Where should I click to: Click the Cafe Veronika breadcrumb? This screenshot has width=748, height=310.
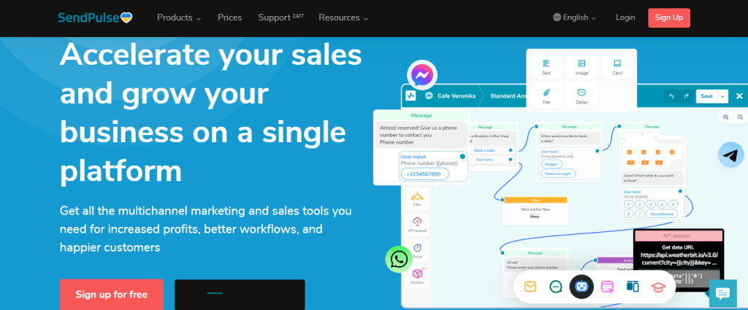pos(450,96)
